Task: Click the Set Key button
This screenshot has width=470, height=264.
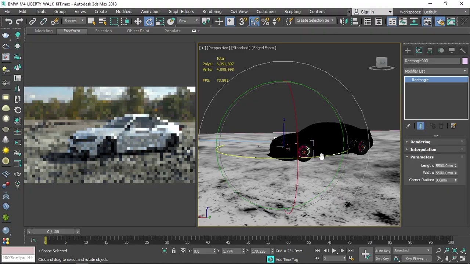Action: [383, 258]
